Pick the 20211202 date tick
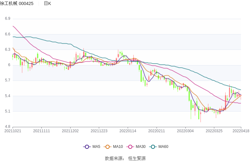The image size is (251, 162). coord(70,131)
